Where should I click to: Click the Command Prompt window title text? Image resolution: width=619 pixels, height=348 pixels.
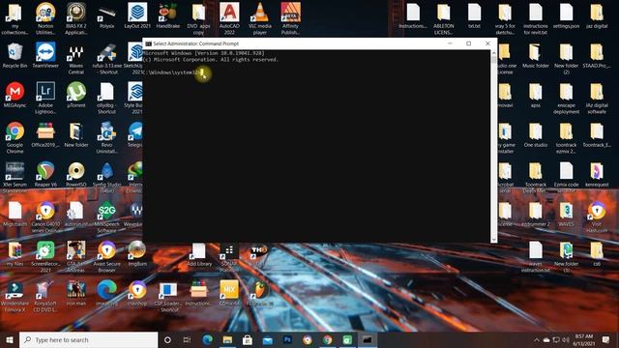click(195, 43)
